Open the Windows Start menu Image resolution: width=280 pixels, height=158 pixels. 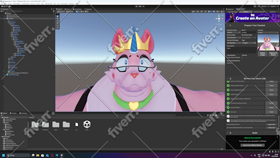click(x=3, y=155)
